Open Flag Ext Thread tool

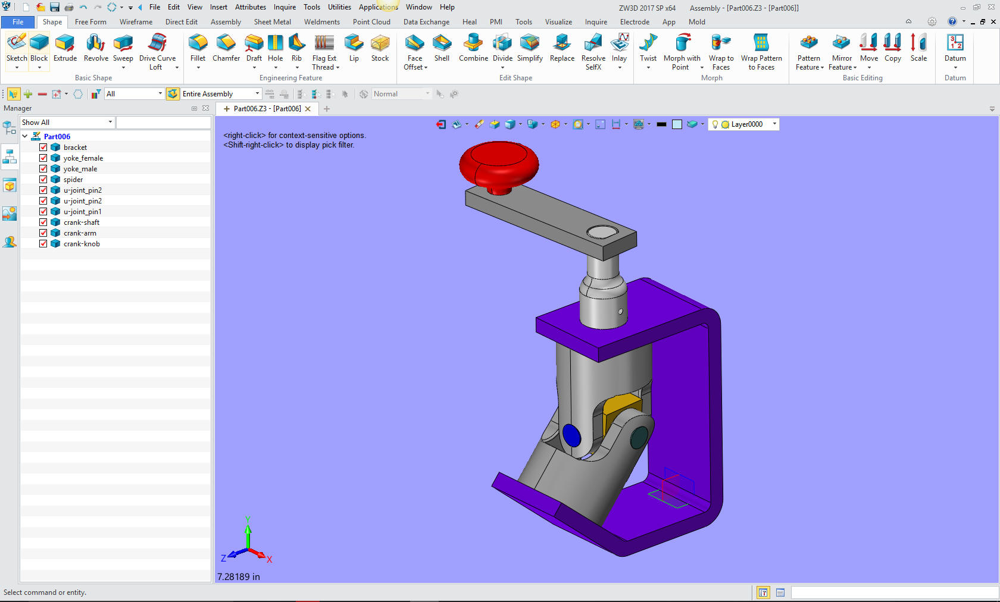point(324,51)
